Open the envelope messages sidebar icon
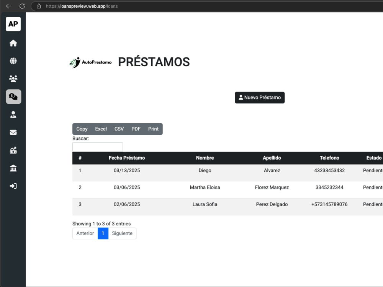The height and width of the screenshot is (287, 383). (13, 132)
